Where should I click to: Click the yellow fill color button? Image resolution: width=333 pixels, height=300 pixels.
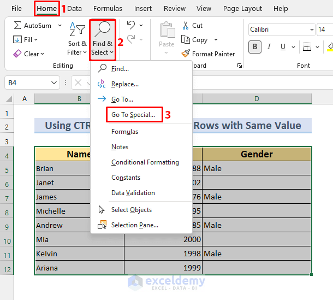click(330, 46)
